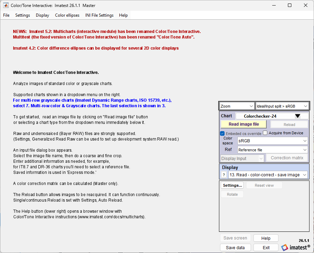Image resolution: width=314 pixels, height=253 pixels.
Task: Click the Reload button
Action: [289, 124]
